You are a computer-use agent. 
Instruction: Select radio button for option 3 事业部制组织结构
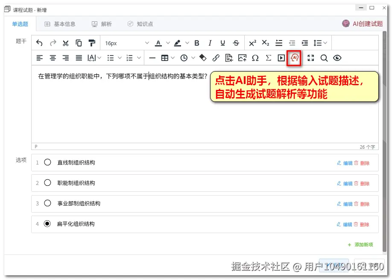[x=47, y=203]
